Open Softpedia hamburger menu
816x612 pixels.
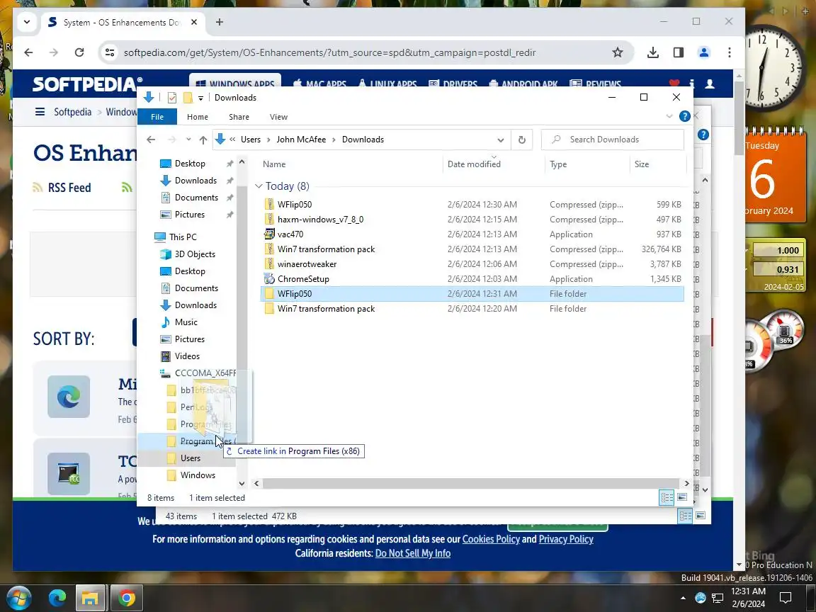click(x=40, y=112)
